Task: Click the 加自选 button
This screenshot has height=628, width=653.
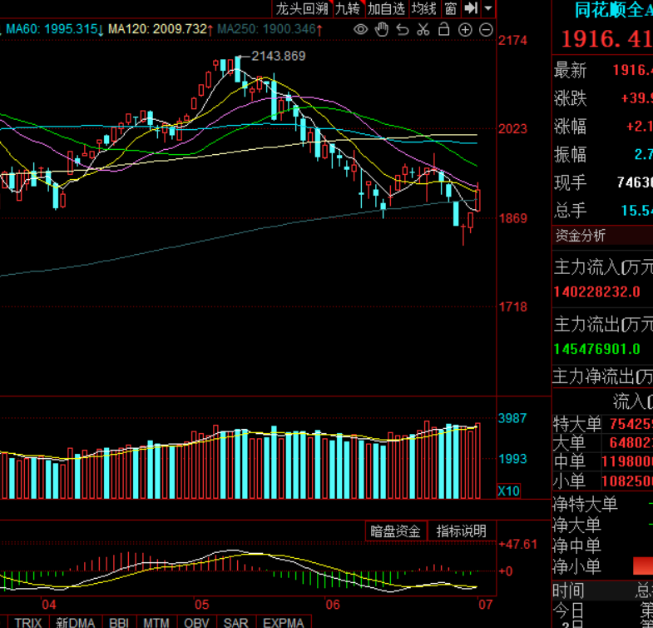Action: pos(386,8)
